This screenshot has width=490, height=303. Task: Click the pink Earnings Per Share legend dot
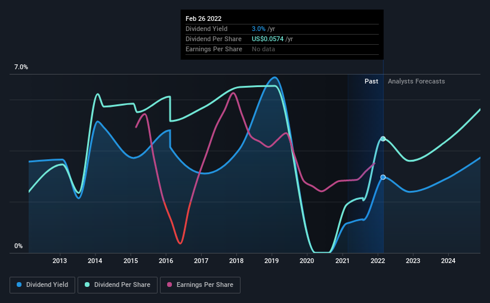tap(170, 285)
